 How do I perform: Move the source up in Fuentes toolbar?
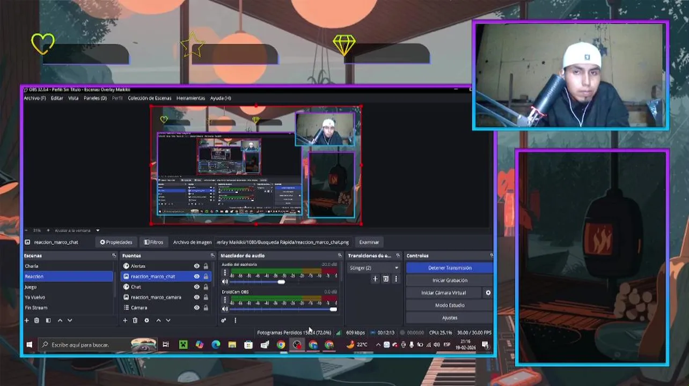(158, 320)
